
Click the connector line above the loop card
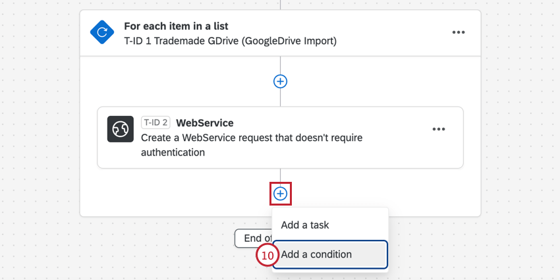click(x=281, y=5)
